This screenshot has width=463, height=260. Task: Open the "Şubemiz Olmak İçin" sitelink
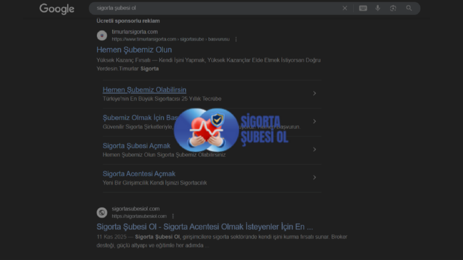(x=141, y=118)
